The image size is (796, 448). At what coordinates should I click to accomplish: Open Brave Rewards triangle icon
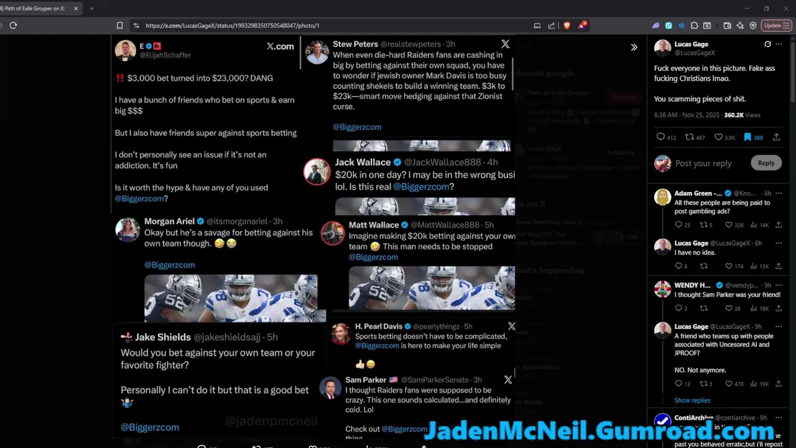coord(582,26)
